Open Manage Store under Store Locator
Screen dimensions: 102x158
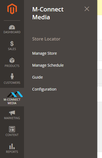[44, 53]
